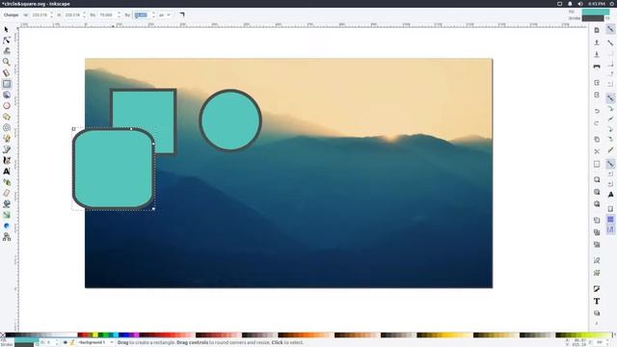
Task: Open the layer selector dropdown
Action: point(96,343)
